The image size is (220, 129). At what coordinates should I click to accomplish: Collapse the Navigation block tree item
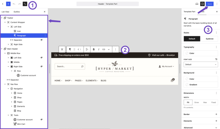(8, 89)
